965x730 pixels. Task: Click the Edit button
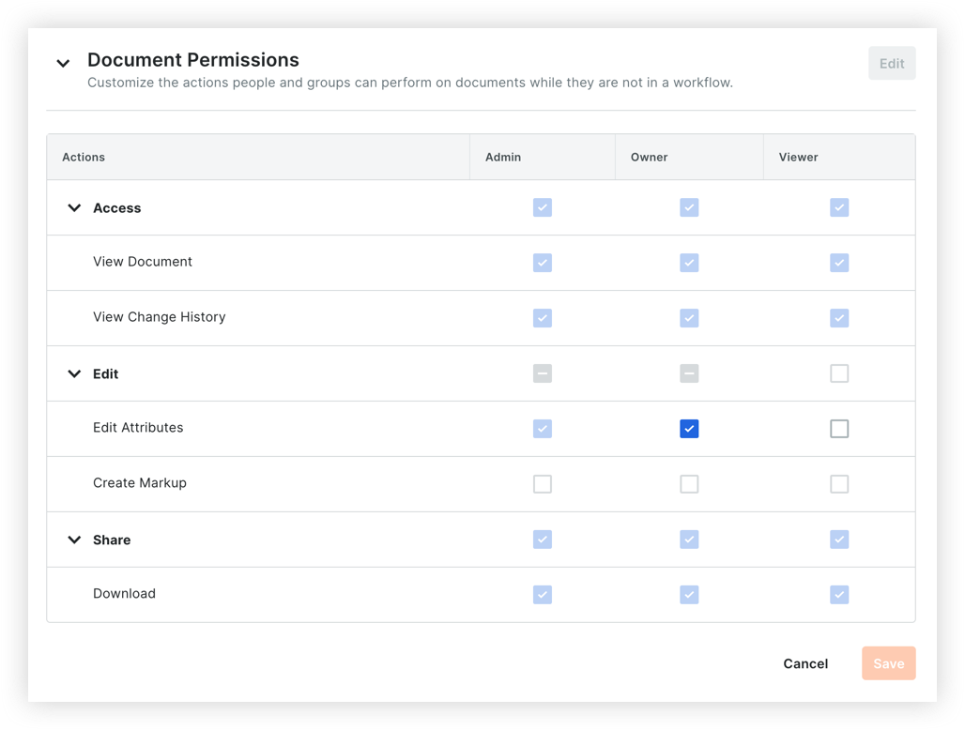891,63
